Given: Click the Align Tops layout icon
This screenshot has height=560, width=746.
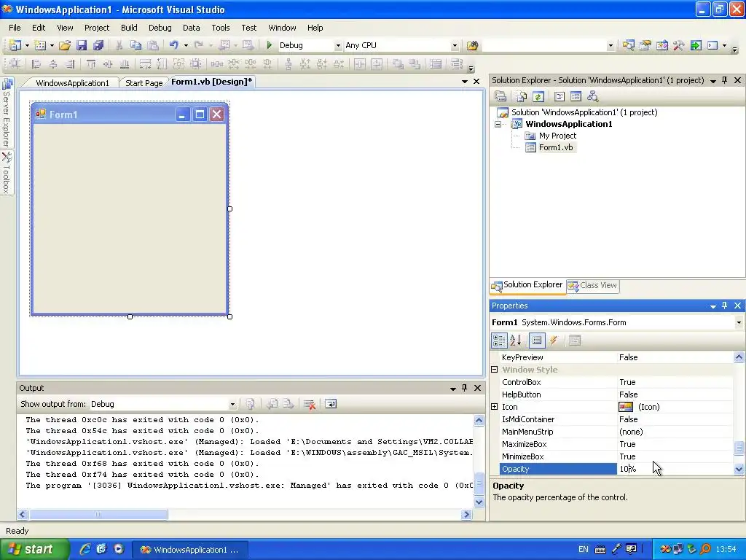Looking at the screenshot, I should pyautogui.click(x=91, y=63).
